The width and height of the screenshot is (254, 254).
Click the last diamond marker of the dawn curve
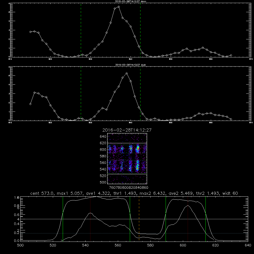pos(231,55)
